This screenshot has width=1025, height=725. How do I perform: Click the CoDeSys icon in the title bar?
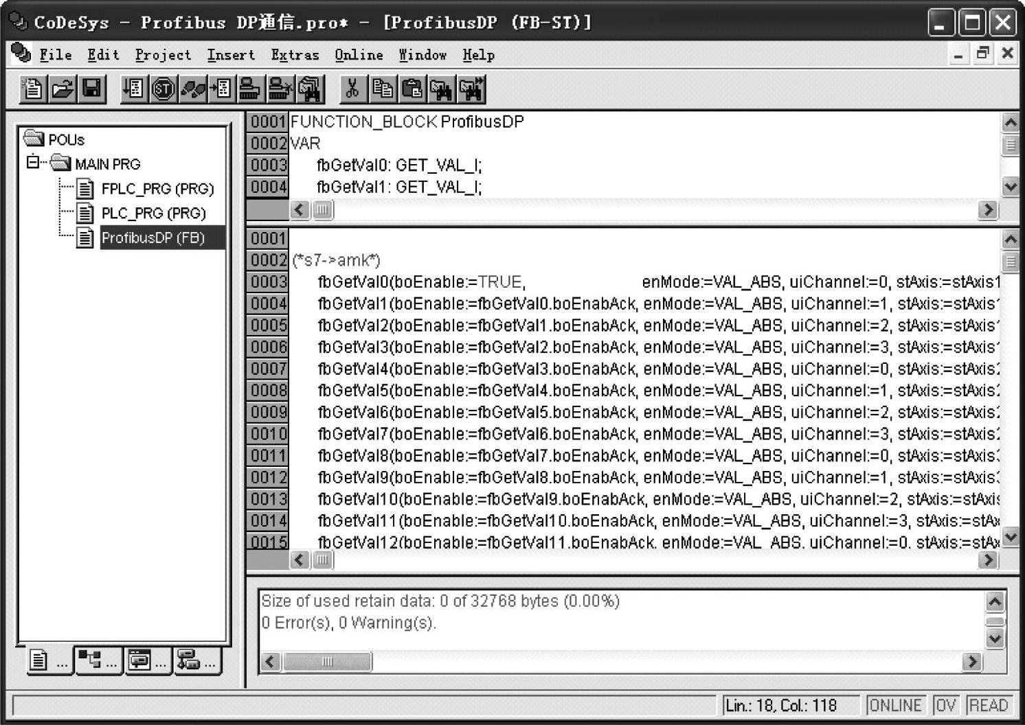(x=18, y=21)
